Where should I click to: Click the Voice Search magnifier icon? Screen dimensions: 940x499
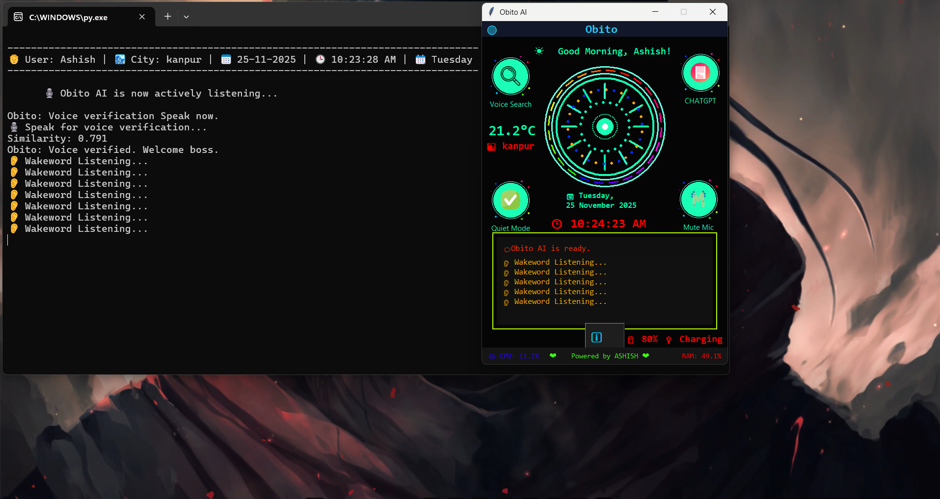point(510,76)
